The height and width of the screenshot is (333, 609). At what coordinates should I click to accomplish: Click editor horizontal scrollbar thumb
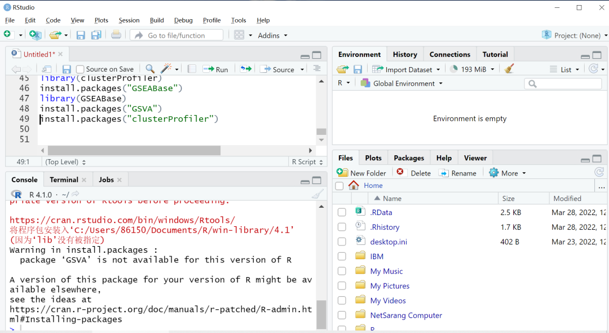134,150
